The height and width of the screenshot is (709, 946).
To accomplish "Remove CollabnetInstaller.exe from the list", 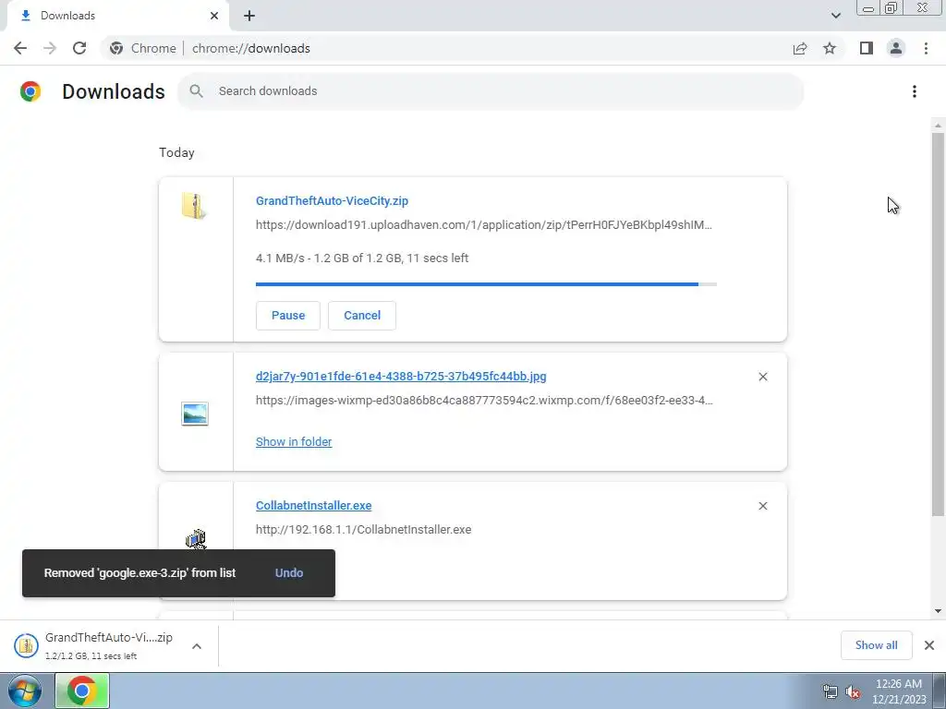I will click(x=762, y=506).
